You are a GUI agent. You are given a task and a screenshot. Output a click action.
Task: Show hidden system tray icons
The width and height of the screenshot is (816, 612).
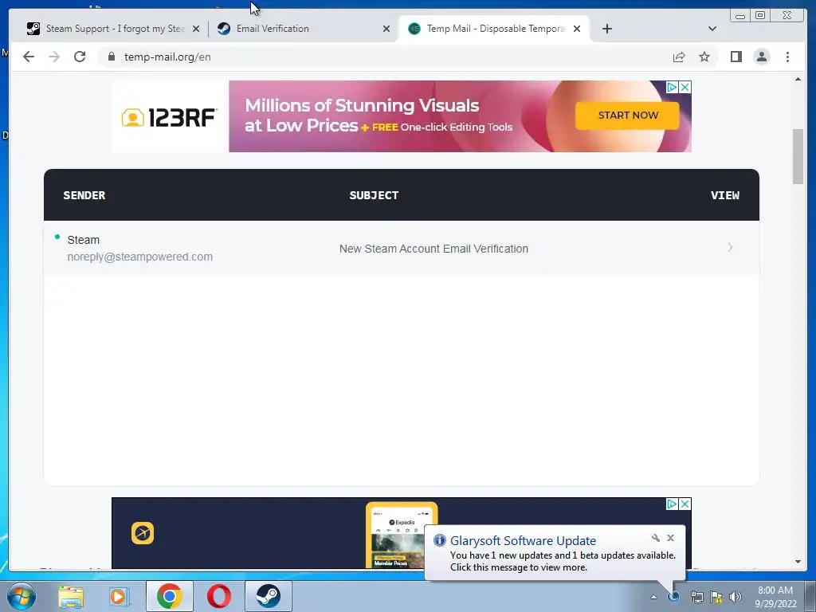point(653,597)
